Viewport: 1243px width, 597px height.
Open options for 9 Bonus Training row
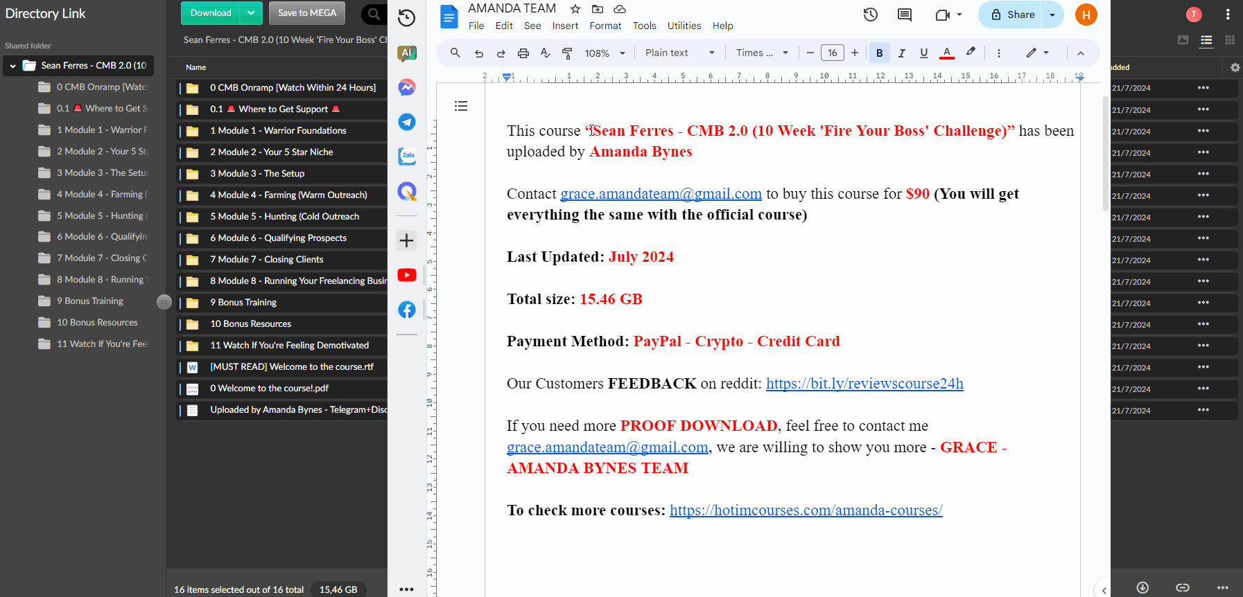click(x=1203, y=302)
